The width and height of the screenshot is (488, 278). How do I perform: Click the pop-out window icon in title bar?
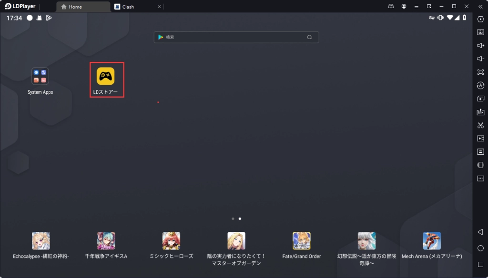[429, 6]
